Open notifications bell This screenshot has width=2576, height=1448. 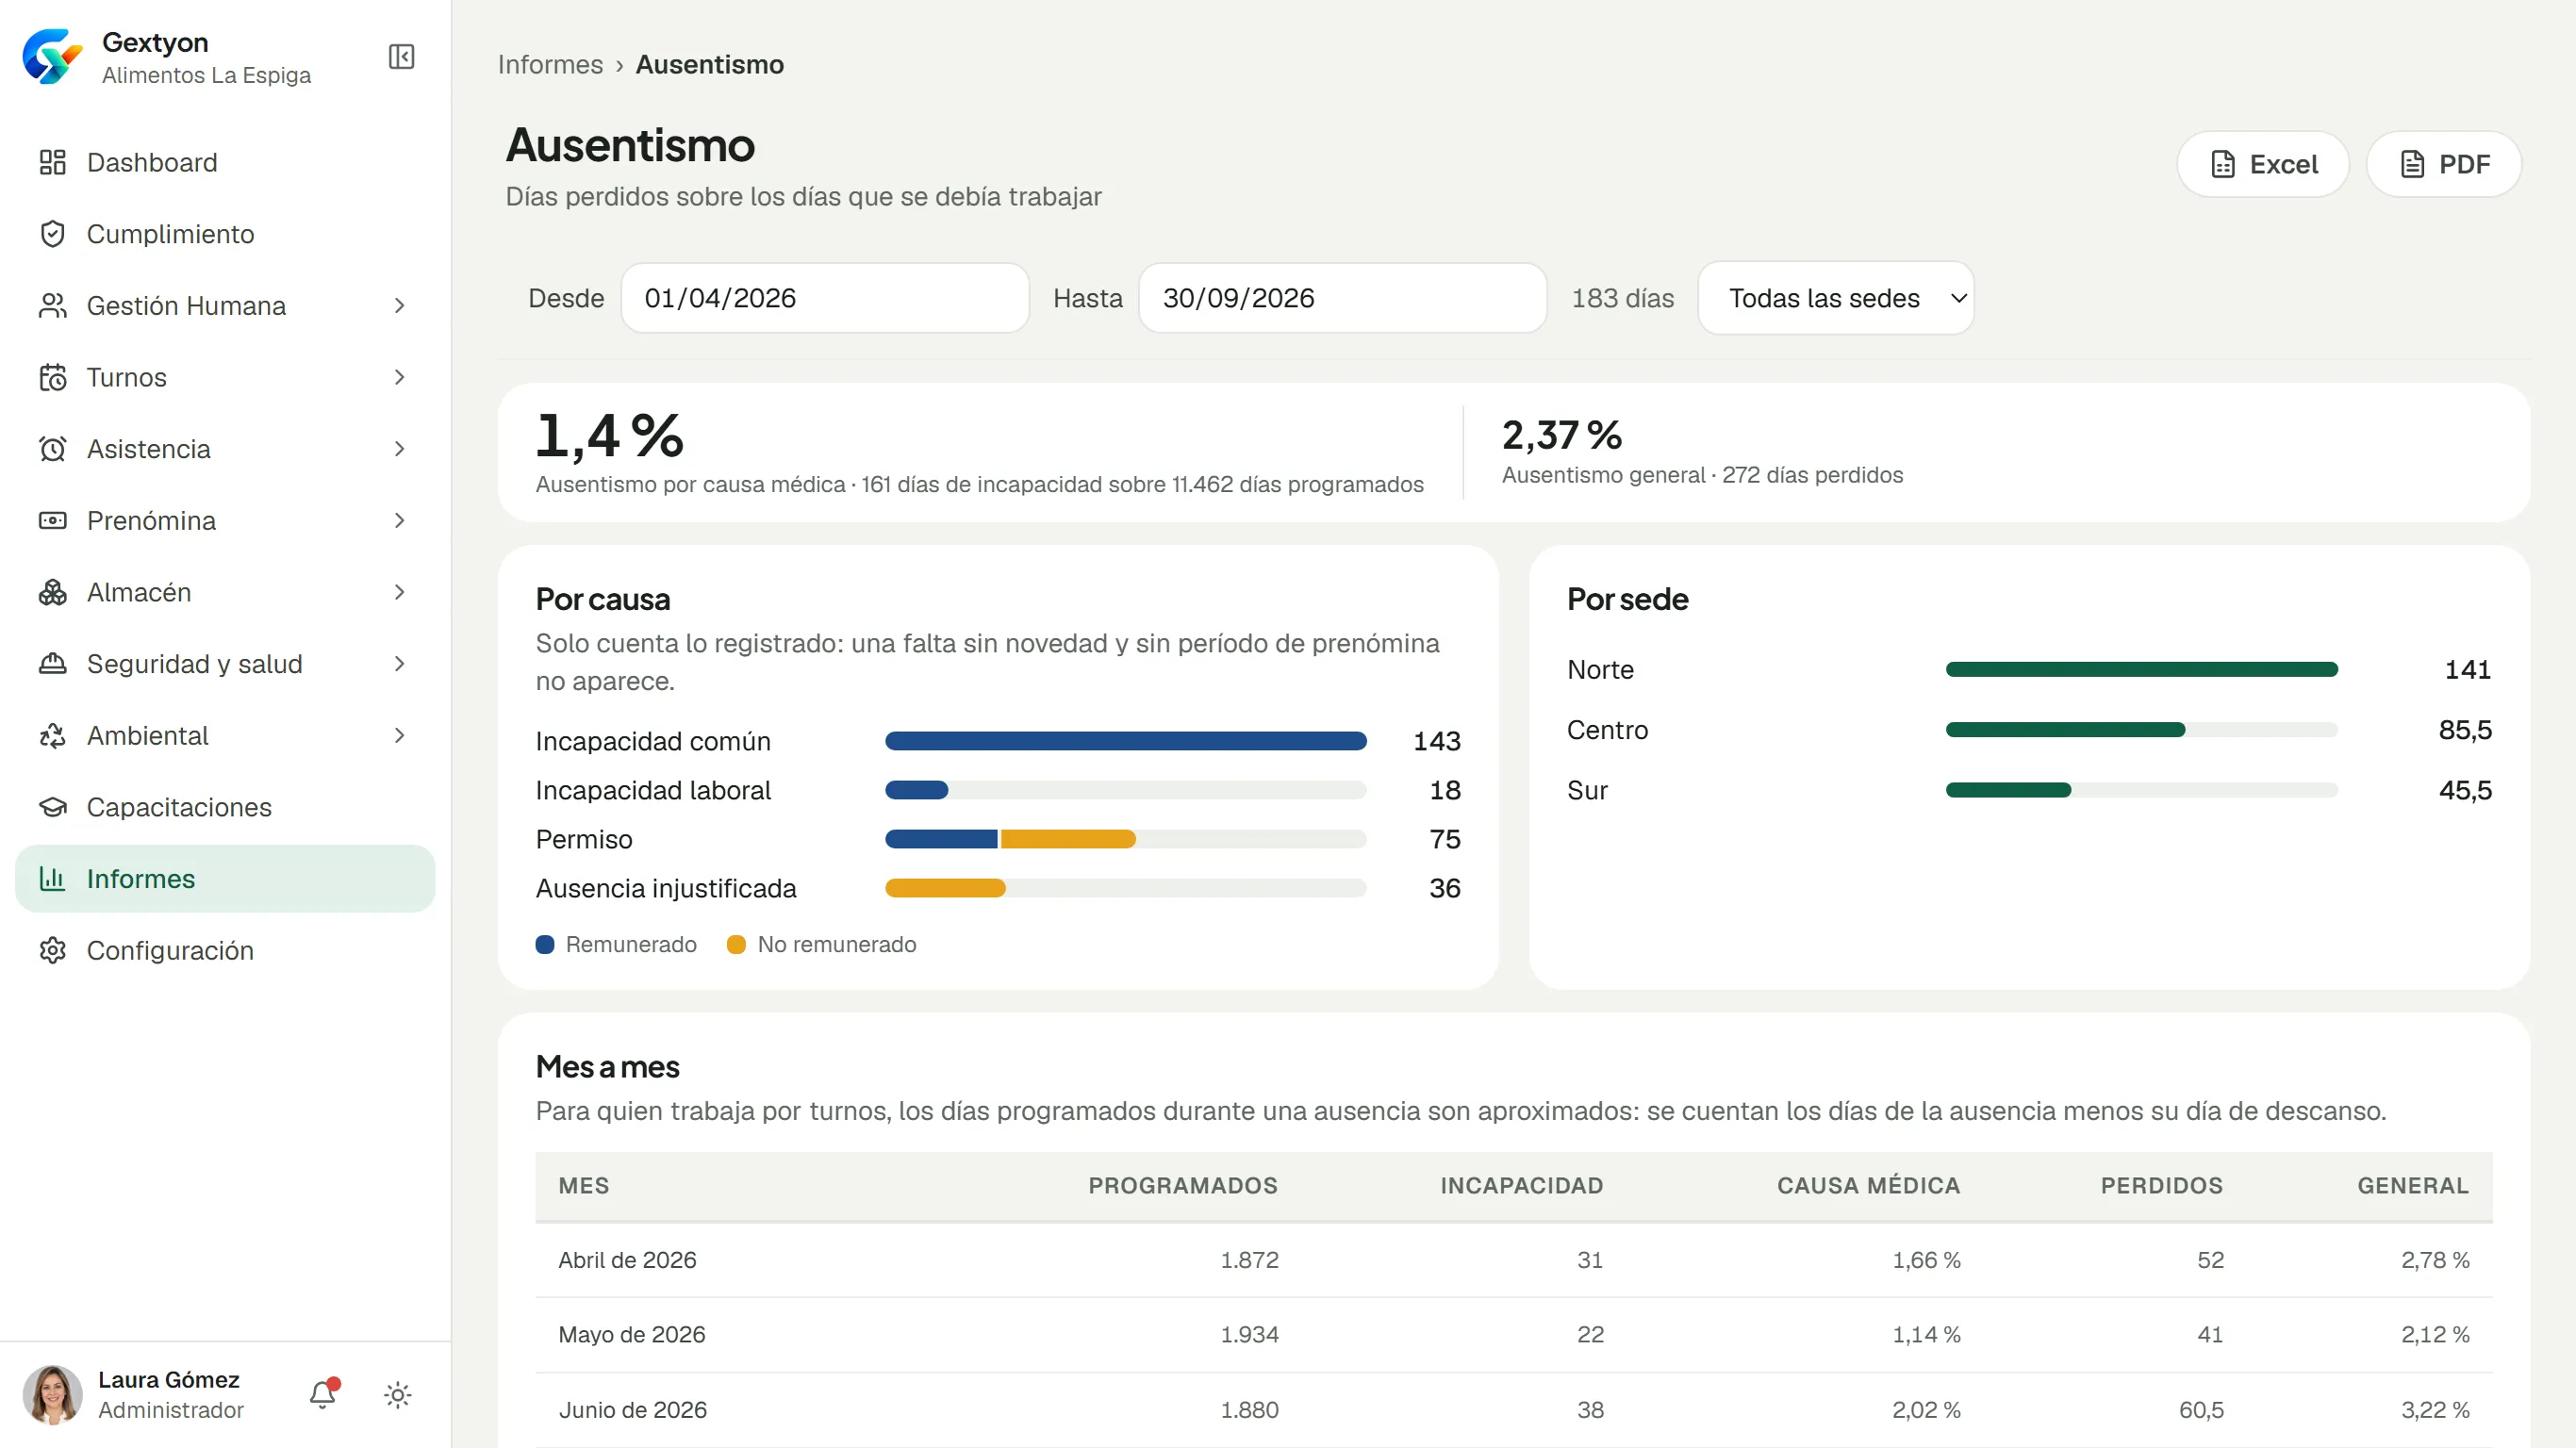pyautogui.click(x=323, y=1394)
